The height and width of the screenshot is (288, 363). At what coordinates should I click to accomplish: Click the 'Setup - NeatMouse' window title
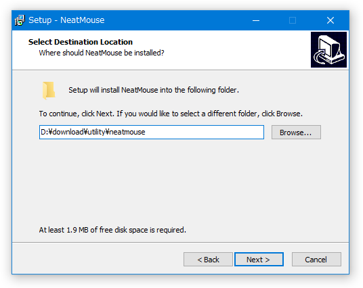(66, 20)
